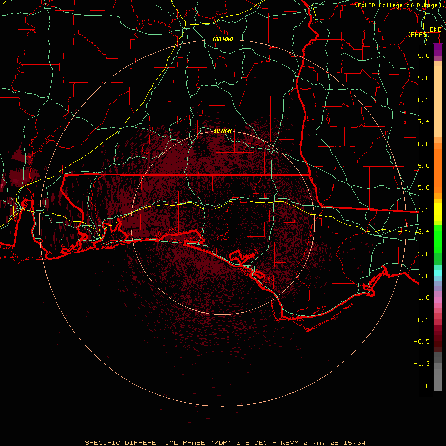Image resolution: width=446 pixels, height=446 pixels.
Task: Click the 7.4 value on the color scale
Action: point(424,122)
